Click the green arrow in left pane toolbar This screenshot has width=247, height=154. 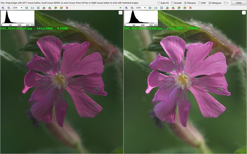(x=121, y=8)
